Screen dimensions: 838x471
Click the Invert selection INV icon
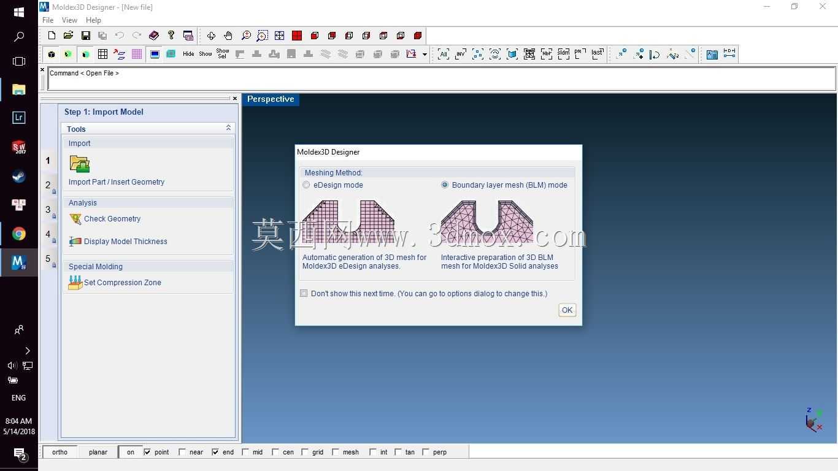pos(460,54)
